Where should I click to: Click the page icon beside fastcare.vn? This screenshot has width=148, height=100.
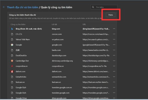[x=12, y=82]
